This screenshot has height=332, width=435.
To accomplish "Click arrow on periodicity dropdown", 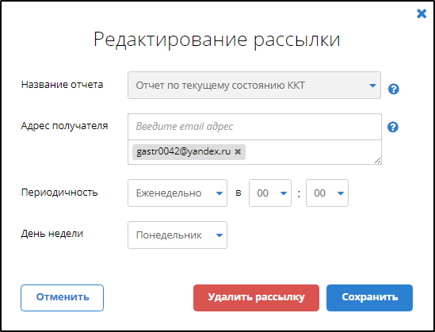I will (x=219, y=193).
